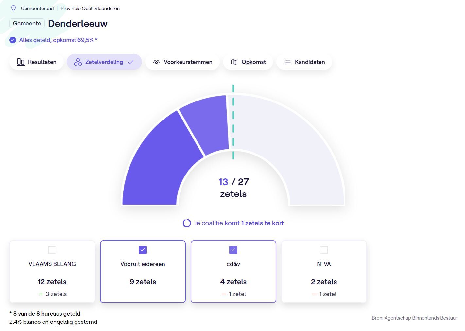Click the bar chart icon for Resultaten
This screenshot has width=465, height=331.
pyautogui.click(x=21, y=62)
